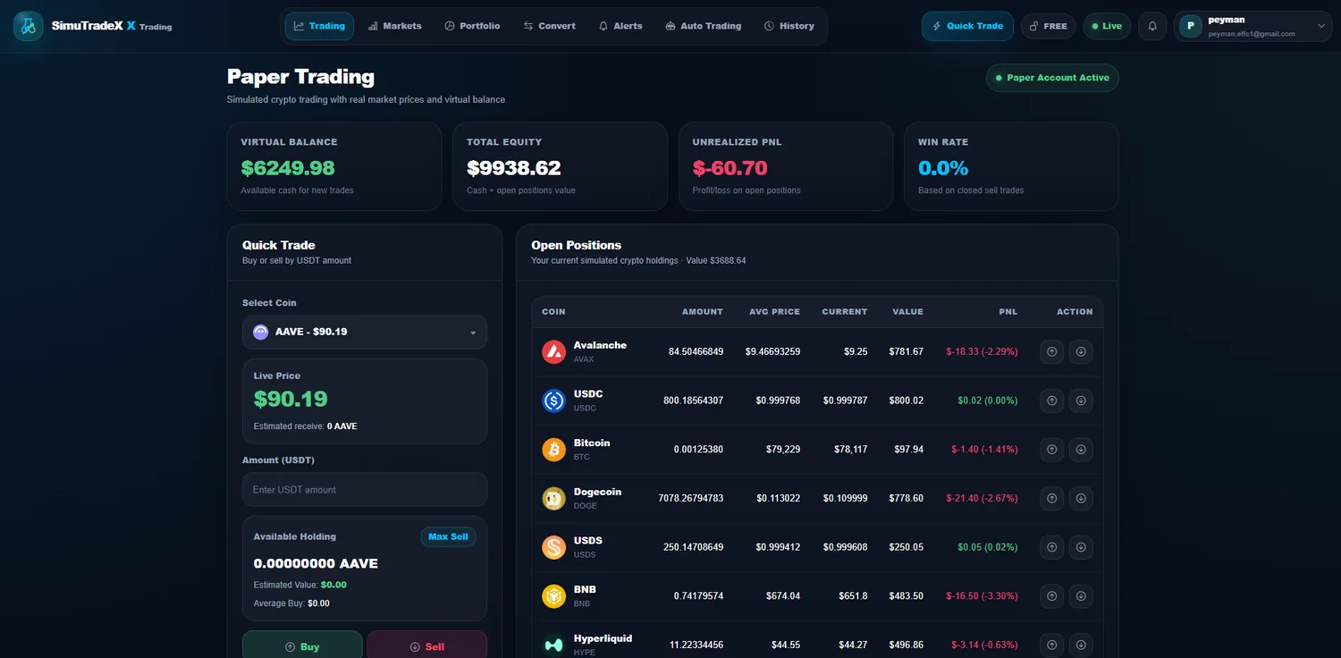The image size is (1341, 658).
Task: Click the Virtual Balance $6249.98 card
Action: click(334, 166)
